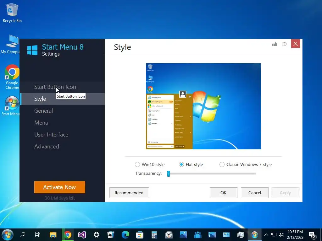322x241 pixels.
Task: Open the Recycle Bin desktop icon
Action: coord(12,13)
